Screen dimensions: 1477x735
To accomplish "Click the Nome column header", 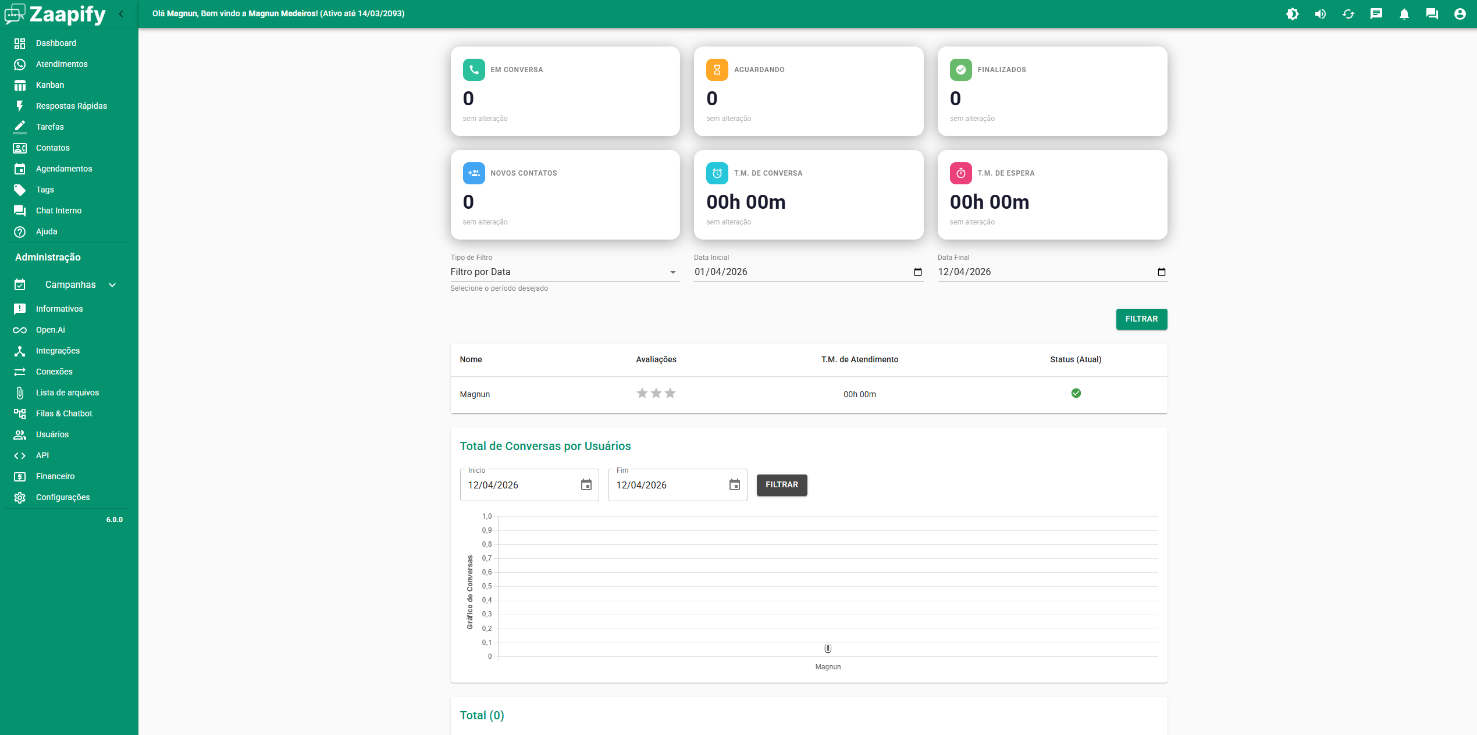I will pos(471,359).
